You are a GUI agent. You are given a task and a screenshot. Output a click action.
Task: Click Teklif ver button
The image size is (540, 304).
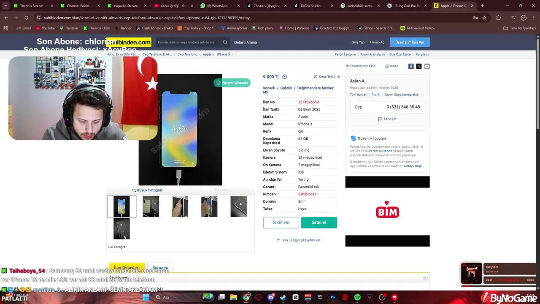pyautogui.click(x=281, y=223)
